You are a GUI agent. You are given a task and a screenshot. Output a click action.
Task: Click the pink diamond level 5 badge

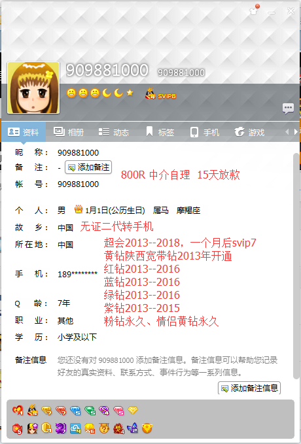click(118, 410)
